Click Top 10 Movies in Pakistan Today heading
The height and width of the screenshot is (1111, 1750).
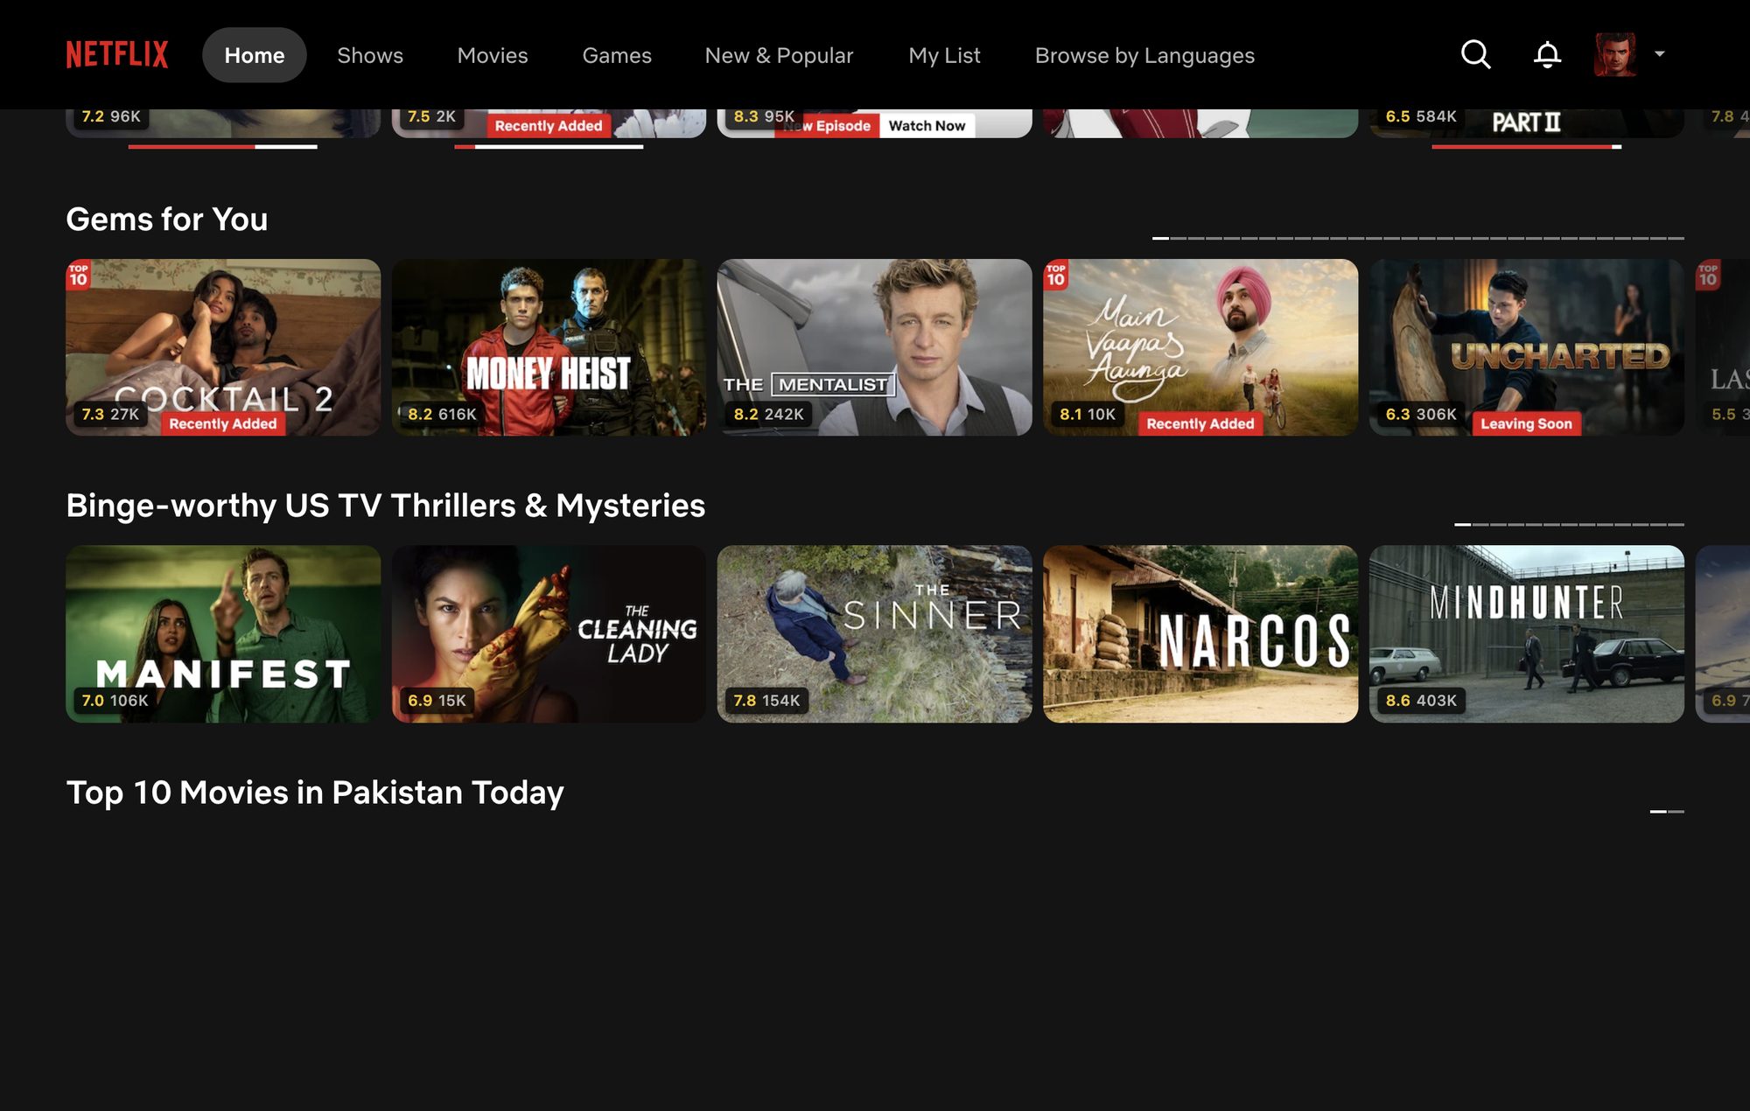[x=315, y=793]
